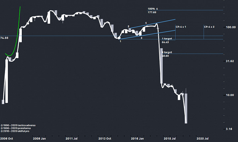
Task: Click the wave point 3 label
Action: pos(141,38)
